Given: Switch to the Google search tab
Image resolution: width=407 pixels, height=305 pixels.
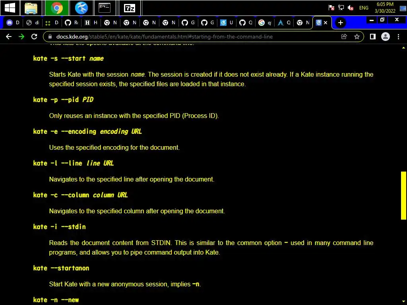Looking at the screenshot, I should 265,23.
